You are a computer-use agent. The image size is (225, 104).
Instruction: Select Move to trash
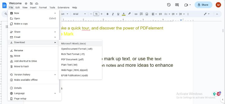point(33,66)
